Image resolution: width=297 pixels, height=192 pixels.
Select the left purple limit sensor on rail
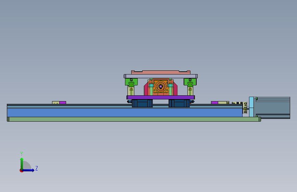(63, 102)
